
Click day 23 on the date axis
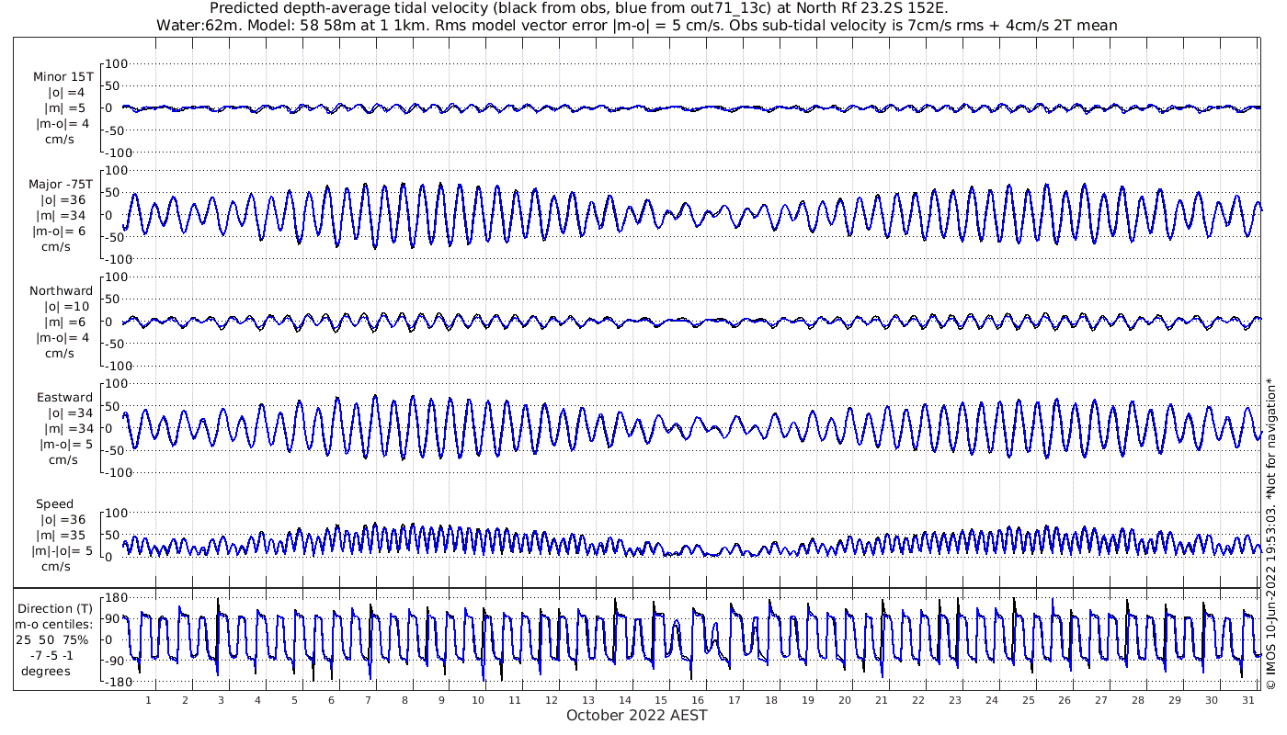(955, 700)
